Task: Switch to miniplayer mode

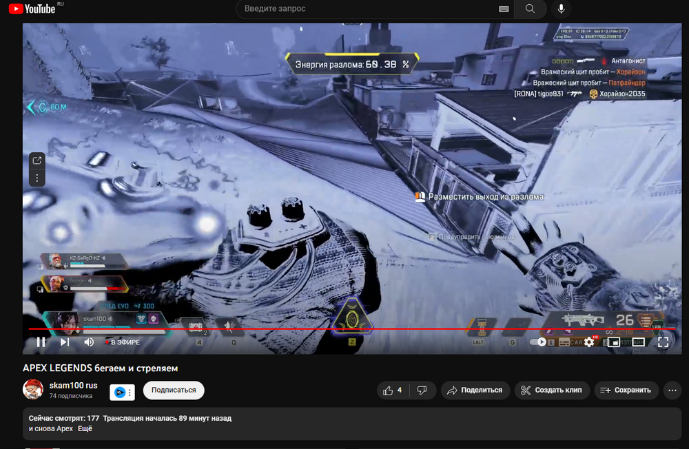Action: [614, 342]
